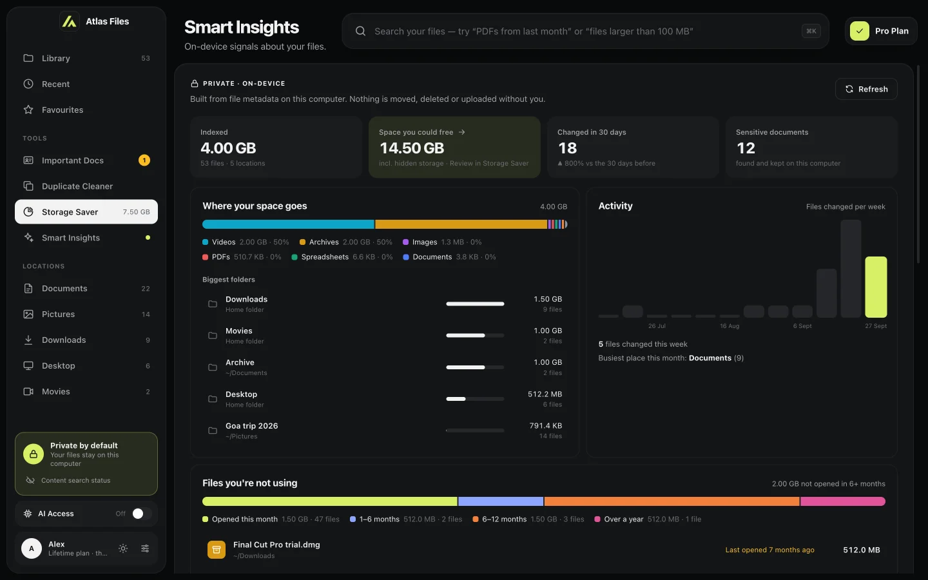Open the Downloads location in sidebar
This screenshot has height=580, width=928.
click(86, 340)
